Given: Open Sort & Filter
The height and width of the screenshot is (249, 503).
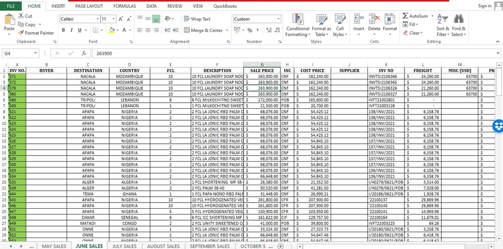Looking at the screenshot, I should pyautogui.click(x=443, y=25).
